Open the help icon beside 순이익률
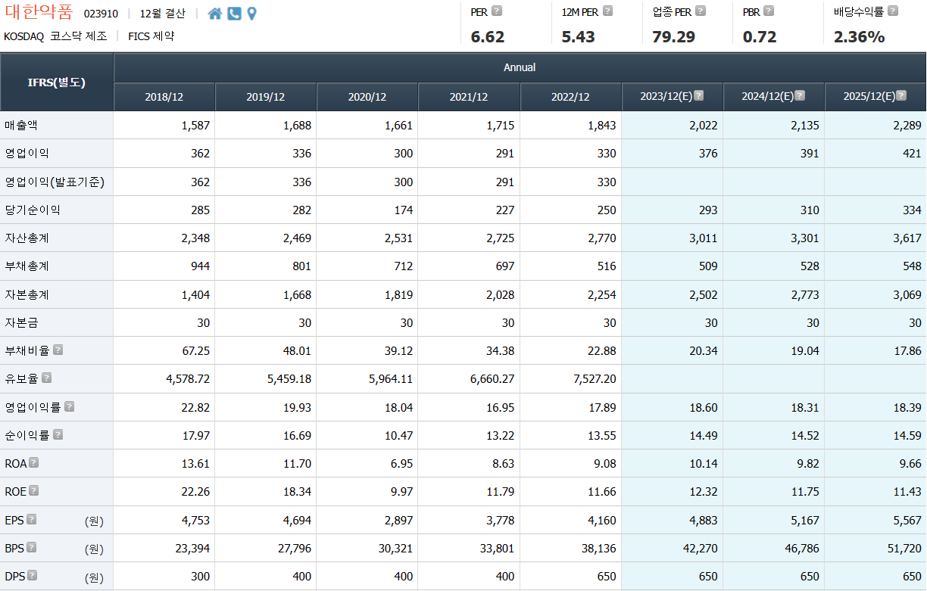Image resolution: width=927 pixels, height=591 pixels. (58, 434)
